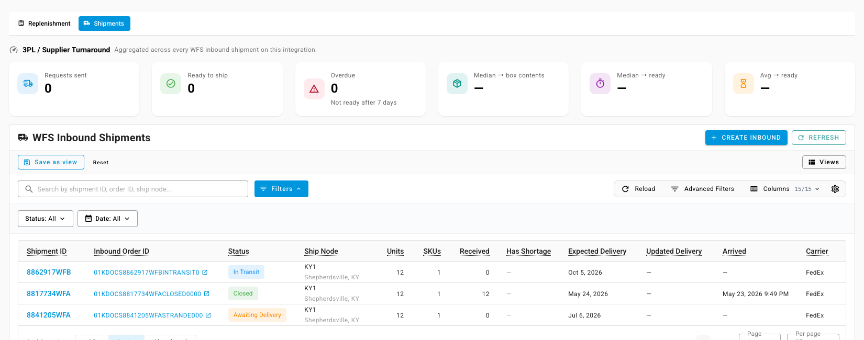This screenshot has height=340, width=864.
Task: Expand the Columns 15/15 dropdown
Action: coord(785,189)
